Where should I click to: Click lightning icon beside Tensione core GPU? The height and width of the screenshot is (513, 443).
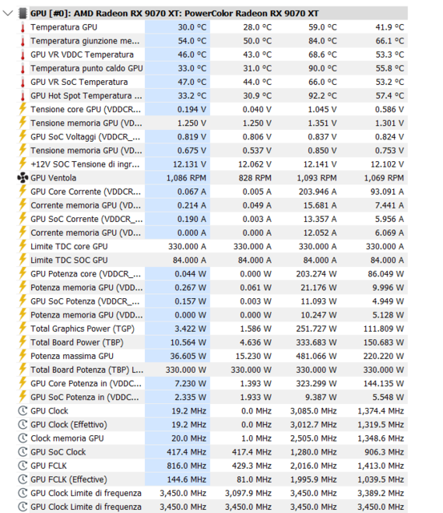(x=22, y=109)
